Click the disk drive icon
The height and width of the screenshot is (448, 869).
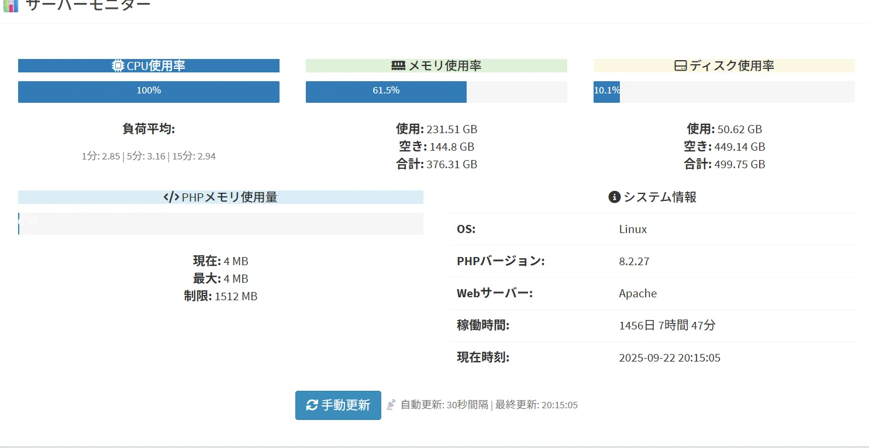[x=681, y=66]
